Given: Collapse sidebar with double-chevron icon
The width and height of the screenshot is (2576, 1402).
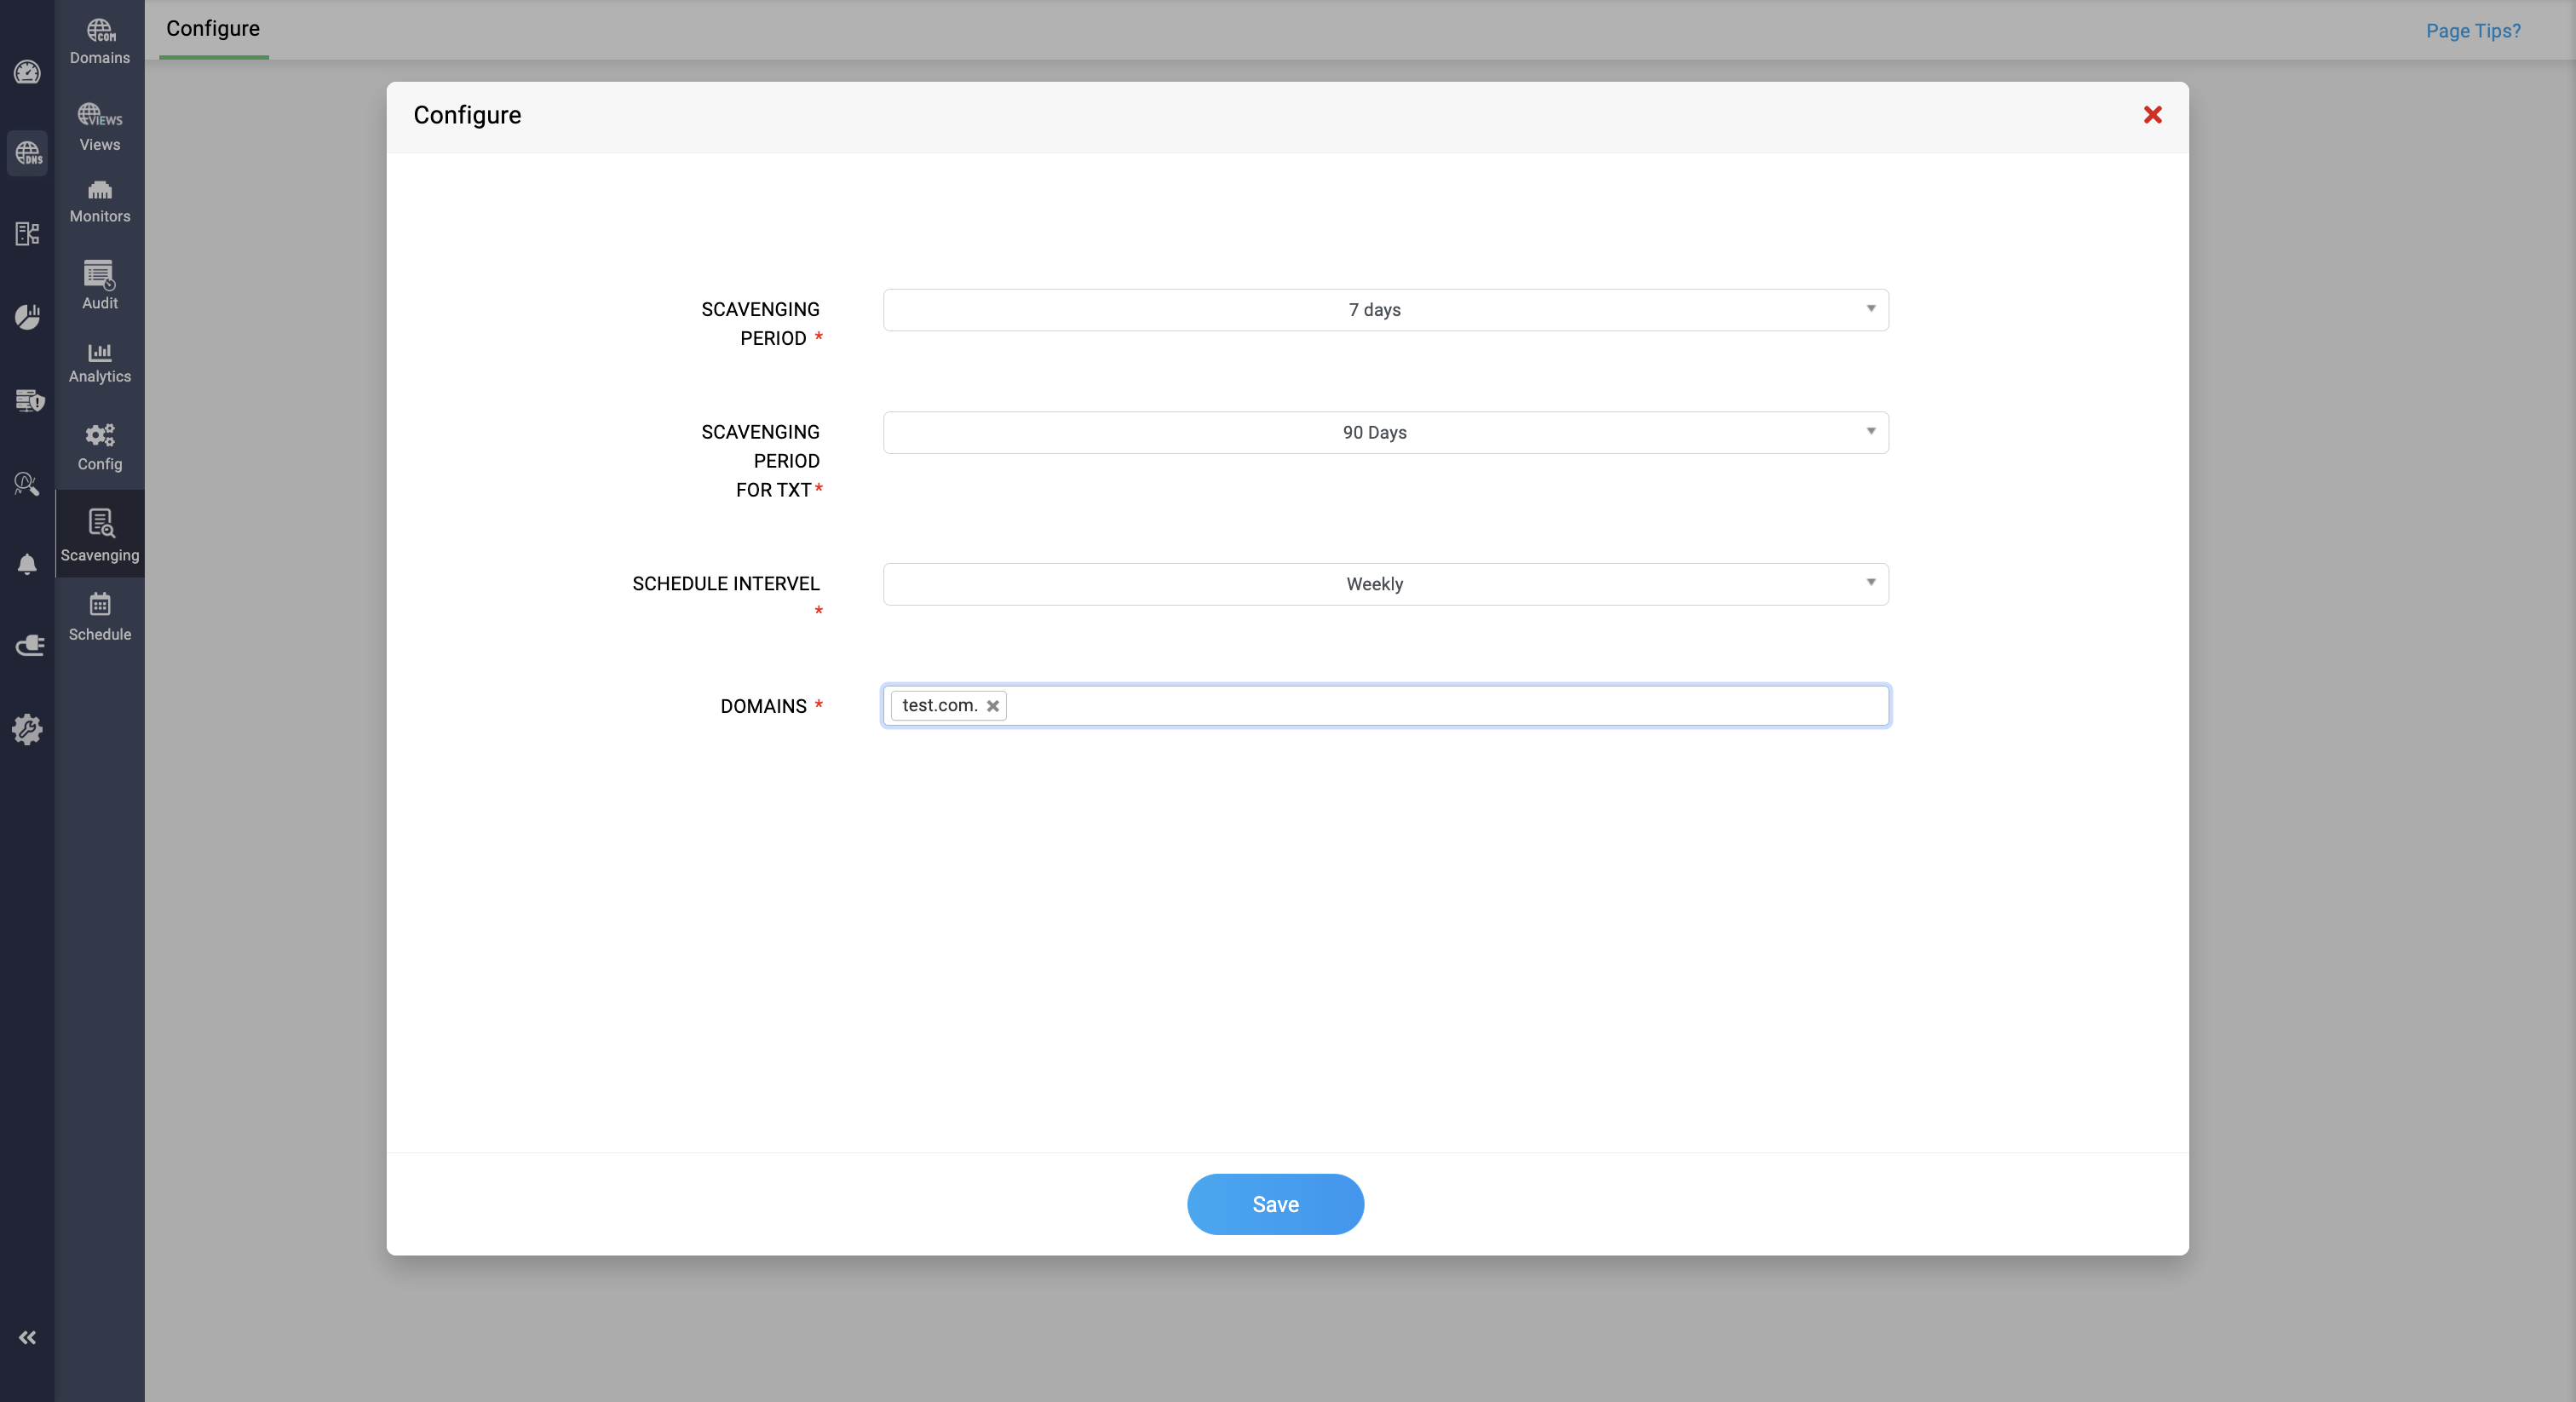Looking at the screenshot, I should pos(27,1337).
